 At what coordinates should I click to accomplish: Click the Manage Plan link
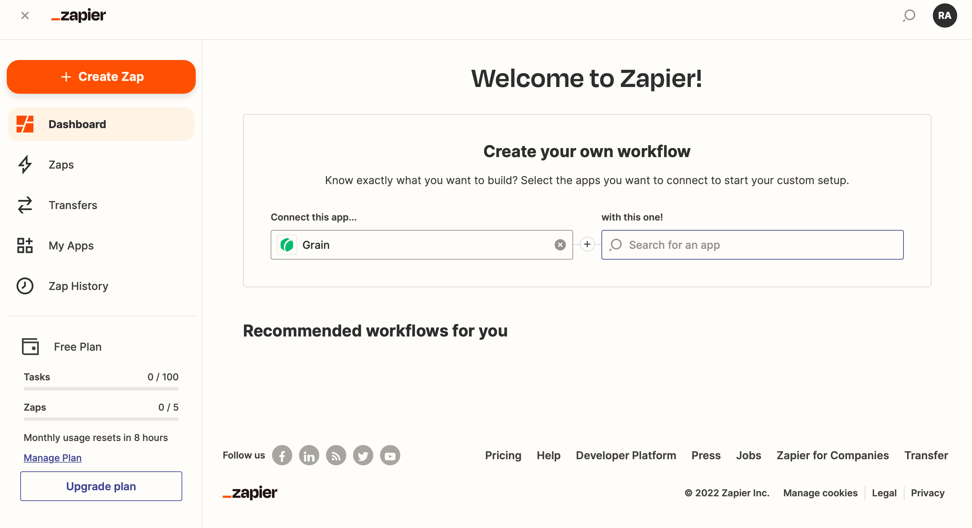pos(53,458)
